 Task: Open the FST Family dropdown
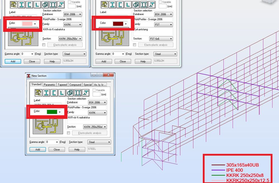[x=163, y=25]
